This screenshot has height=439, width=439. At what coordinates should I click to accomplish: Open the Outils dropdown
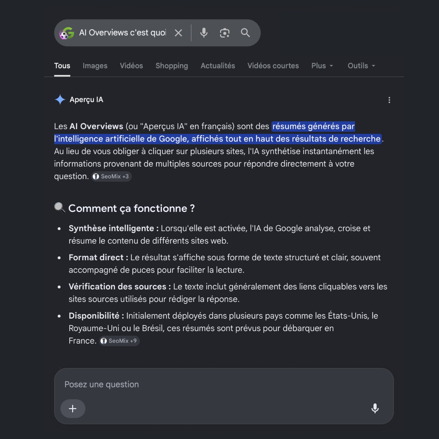[361, 66]
